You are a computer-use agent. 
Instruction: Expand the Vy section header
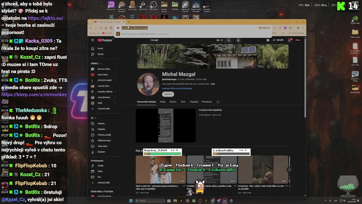click(94, 118)
